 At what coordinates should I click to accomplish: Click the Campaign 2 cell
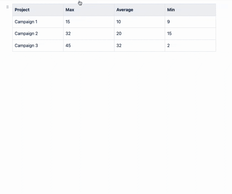(26, 34)
